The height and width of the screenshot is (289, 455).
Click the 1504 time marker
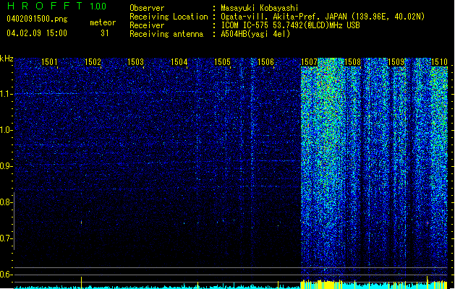point(179,61)
